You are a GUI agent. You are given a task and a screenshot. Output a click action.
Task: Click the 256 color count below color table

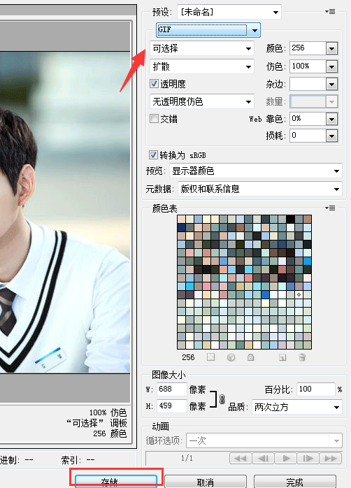pyautogui.click(x=188, y=357)
